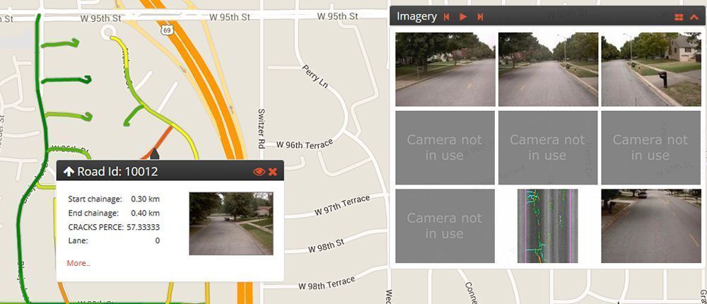Open the road preview photo in popup
This screenshot has width=707, height=304.
click(231, 223)
